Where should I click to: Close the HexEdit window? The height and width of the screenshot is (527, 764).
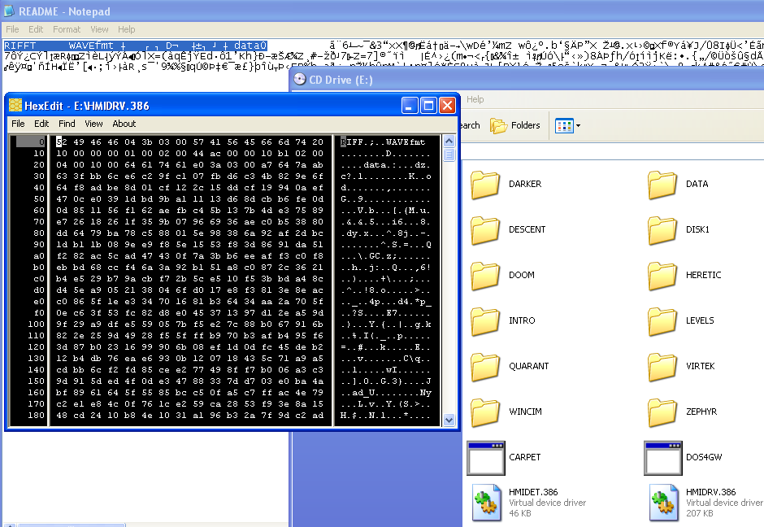[447, 105]
